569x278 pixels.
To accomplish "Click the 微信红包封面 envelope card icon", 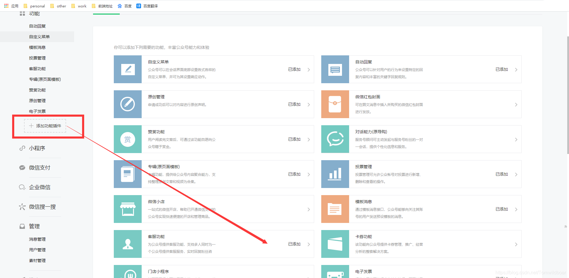I will pos(335,104).
